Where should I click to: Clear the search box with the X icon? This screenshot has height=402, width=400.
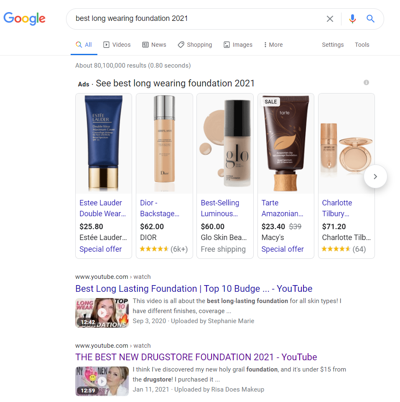click(x=330, y=19)
